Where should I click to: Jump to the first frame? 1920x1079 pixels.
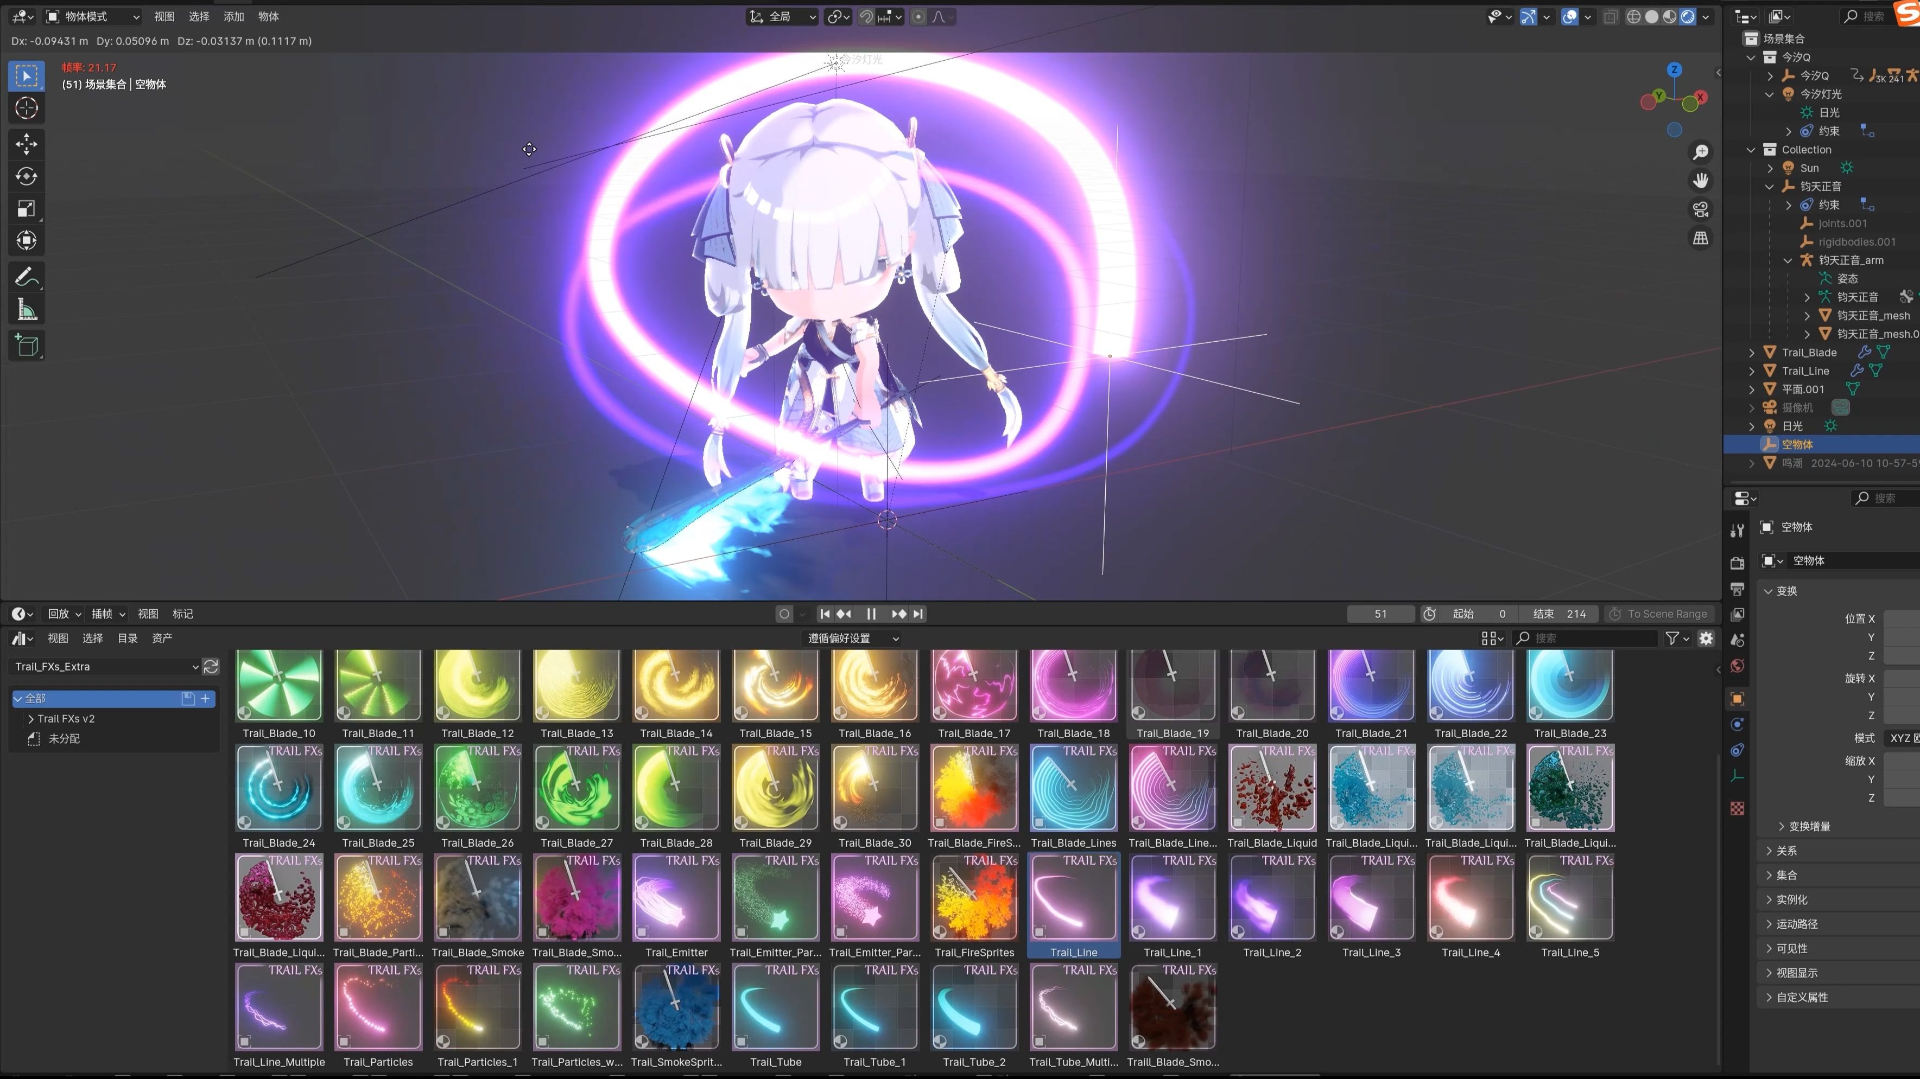[825, 614]
